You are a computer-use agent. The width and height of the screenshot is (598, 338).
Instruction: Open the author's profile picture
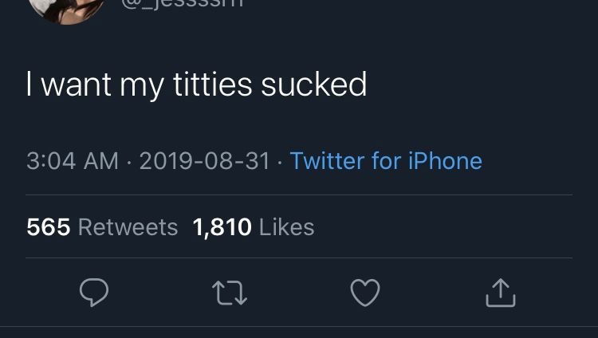click(67, 10)
